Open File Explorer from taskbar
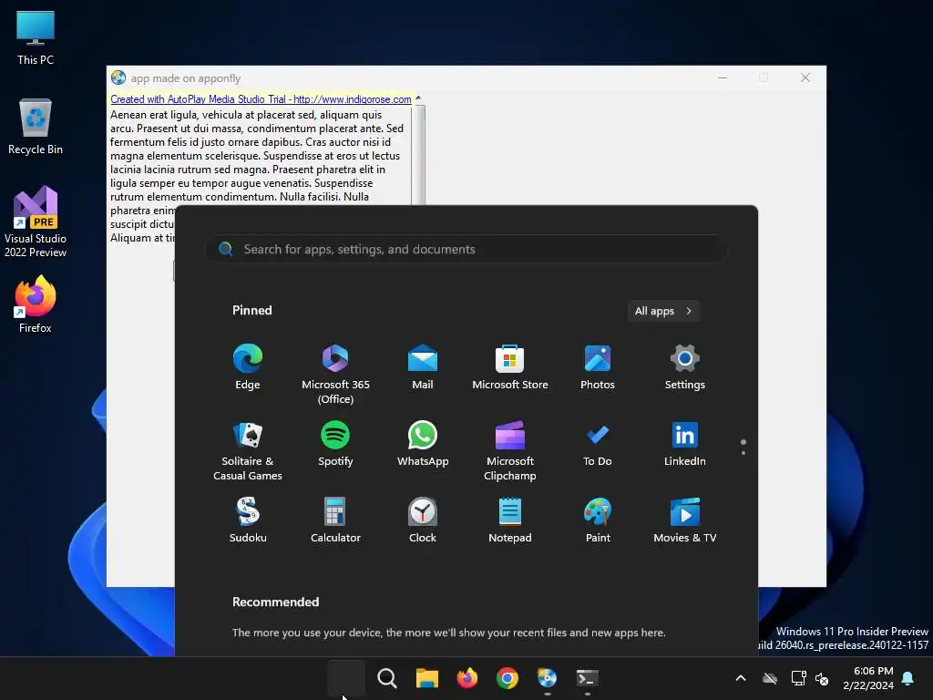933x700 pixels. pyautogui.click(x=427, y=678)
